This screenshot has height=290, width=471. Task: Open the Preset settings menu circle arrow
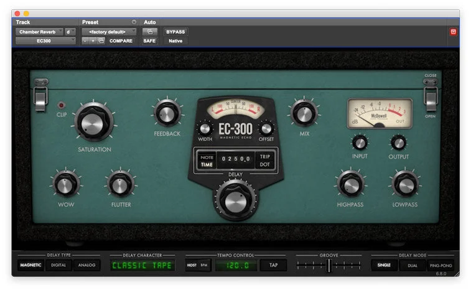(134, 22)
